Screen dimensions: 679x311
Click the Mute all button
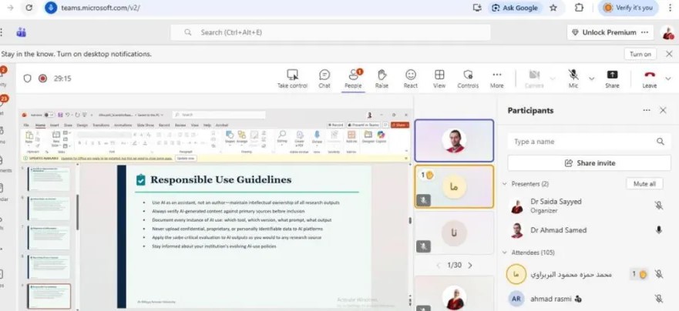tap(644, 184)
